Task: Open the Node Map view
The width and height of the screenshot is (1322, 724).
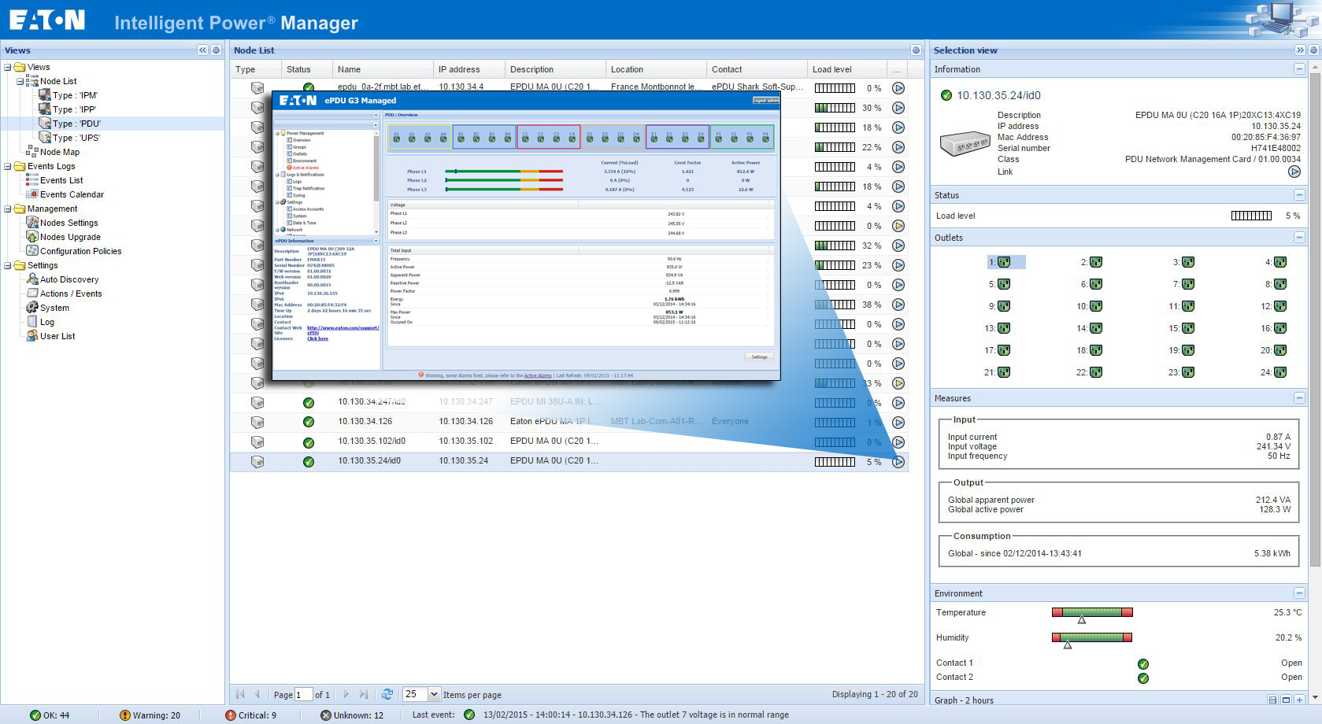Action: (60, 152)
